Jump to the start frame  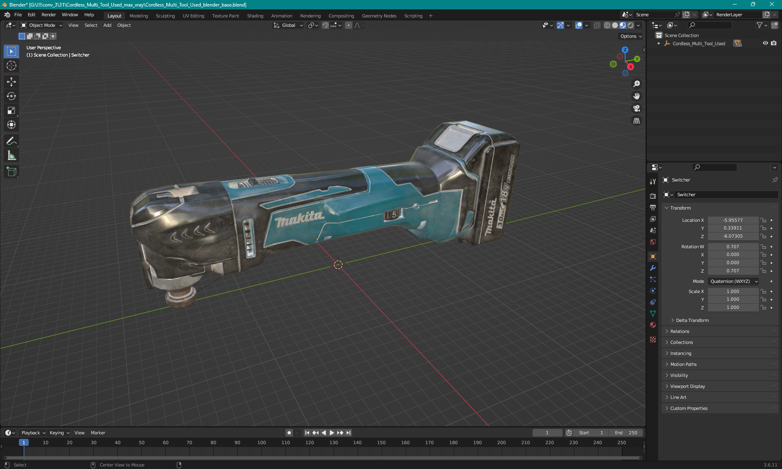pyautogui.click(x=307, y=433)
